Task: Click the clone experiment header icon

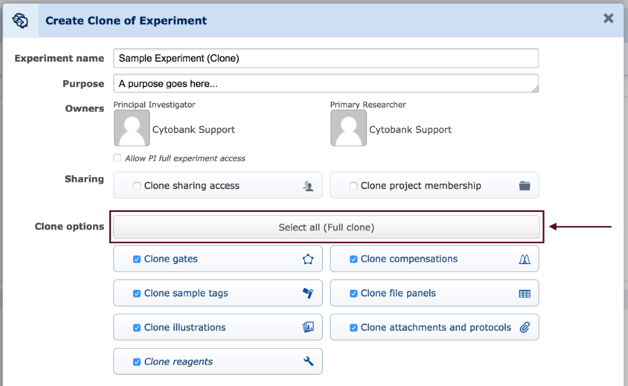Action: 20,20
